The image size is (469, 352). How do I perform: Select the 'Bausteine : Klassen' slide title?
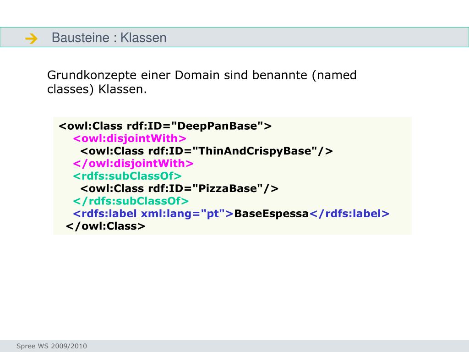pyautogui.click(x=109, y=38)
